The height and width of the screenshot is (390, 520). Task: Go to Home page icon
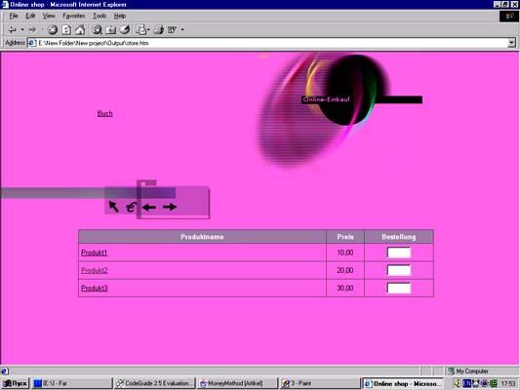coord(80,30)
